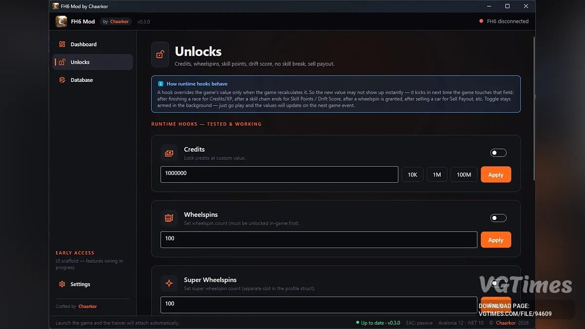Click the v0.3.0 version label in header
Image resolution: width=585 pixels, height=329 pixels.
143,21
